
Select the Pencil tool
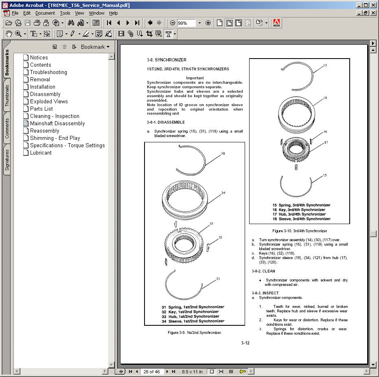[x=72, y=34]
